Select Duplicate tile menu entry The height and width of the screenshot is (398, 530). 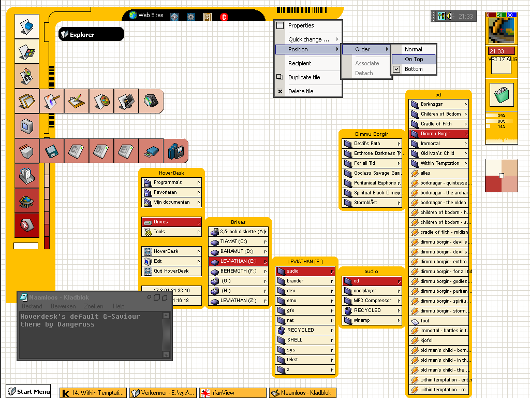click(308, 77)
